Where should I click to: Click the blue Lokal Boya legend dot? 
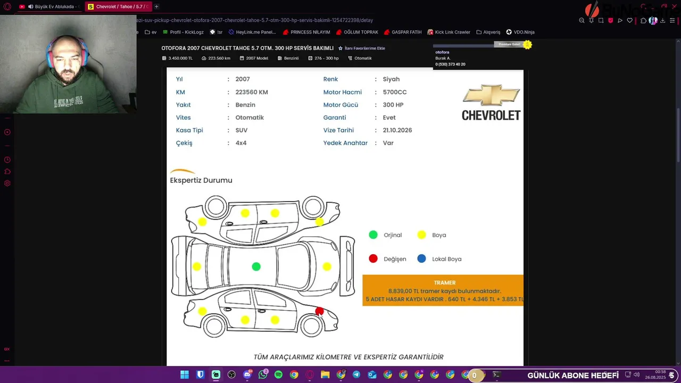(x=421, y=259)
